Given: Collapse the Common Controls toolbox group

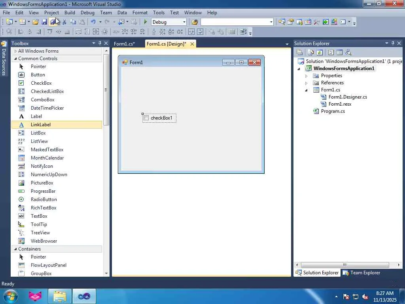Looking at the screenshot, I should [x=15, y=59].
